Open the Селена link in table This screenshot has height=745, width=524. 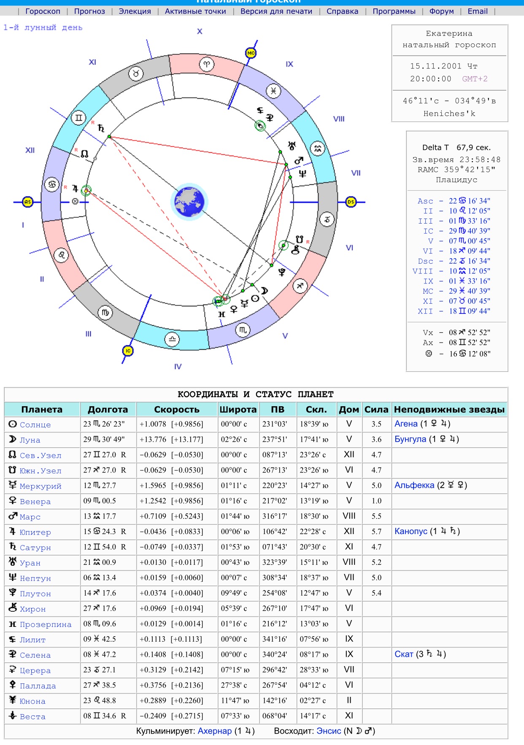(x=35, y=655)
